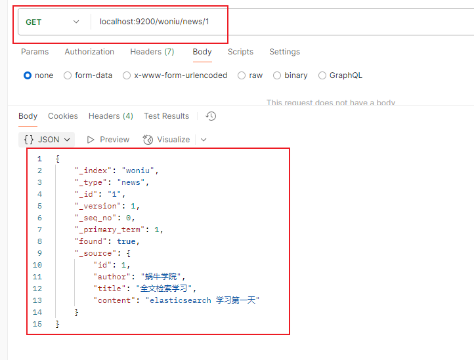Click the Preview play triangle icon
Image resolution: width=474 pixels, height=360 pixels.
tap(91, 140)
